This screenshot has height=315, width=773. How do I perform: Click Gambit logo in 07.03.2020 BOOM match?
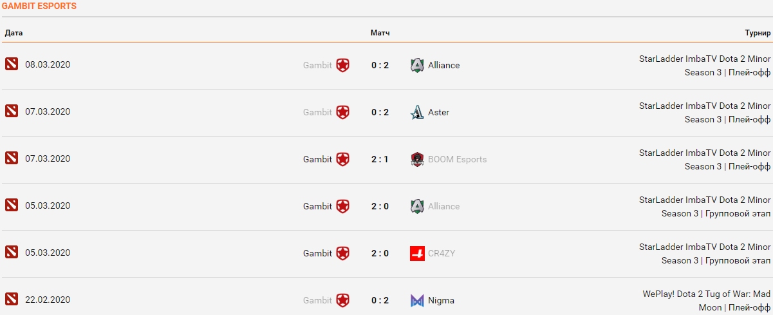click(x=343, y=159)
